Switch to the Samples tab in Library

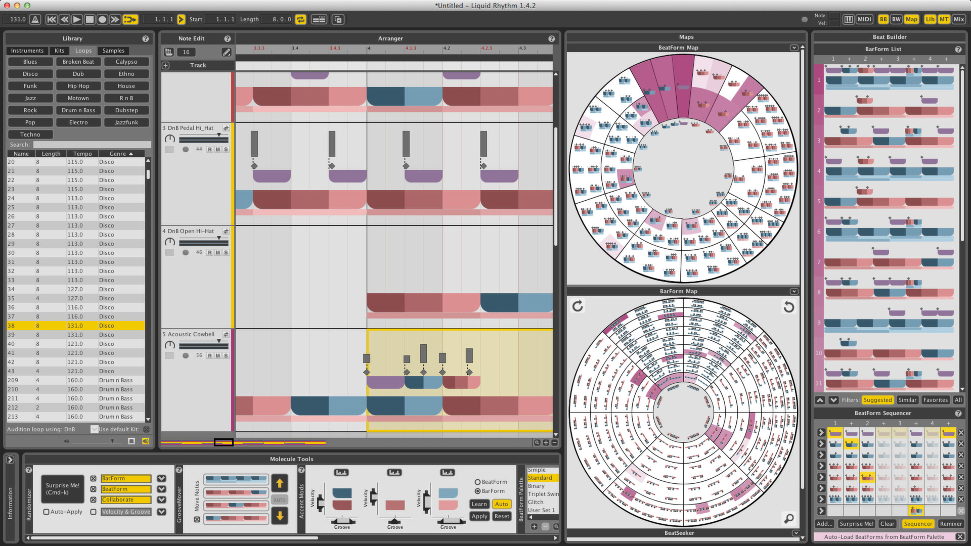click(x=113, y=51)
